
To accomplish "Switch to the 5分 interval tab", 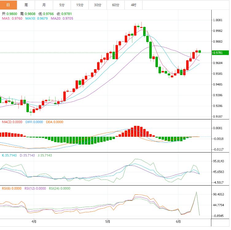I will (x=62, y=5).
